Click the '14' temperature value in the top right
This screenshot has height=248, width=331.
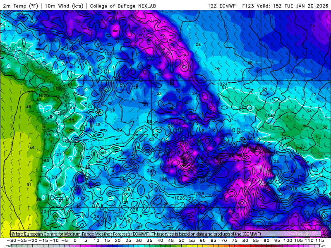click(312, 26)
